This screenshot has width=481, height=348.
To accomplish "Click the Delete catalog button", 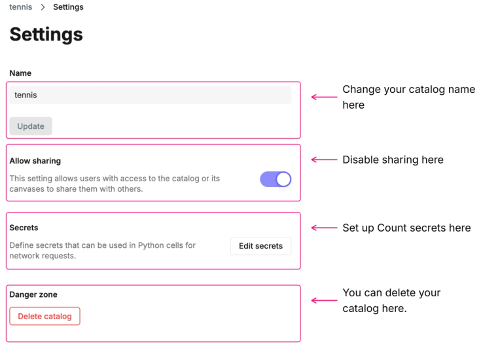I will [x=45, y=317].
